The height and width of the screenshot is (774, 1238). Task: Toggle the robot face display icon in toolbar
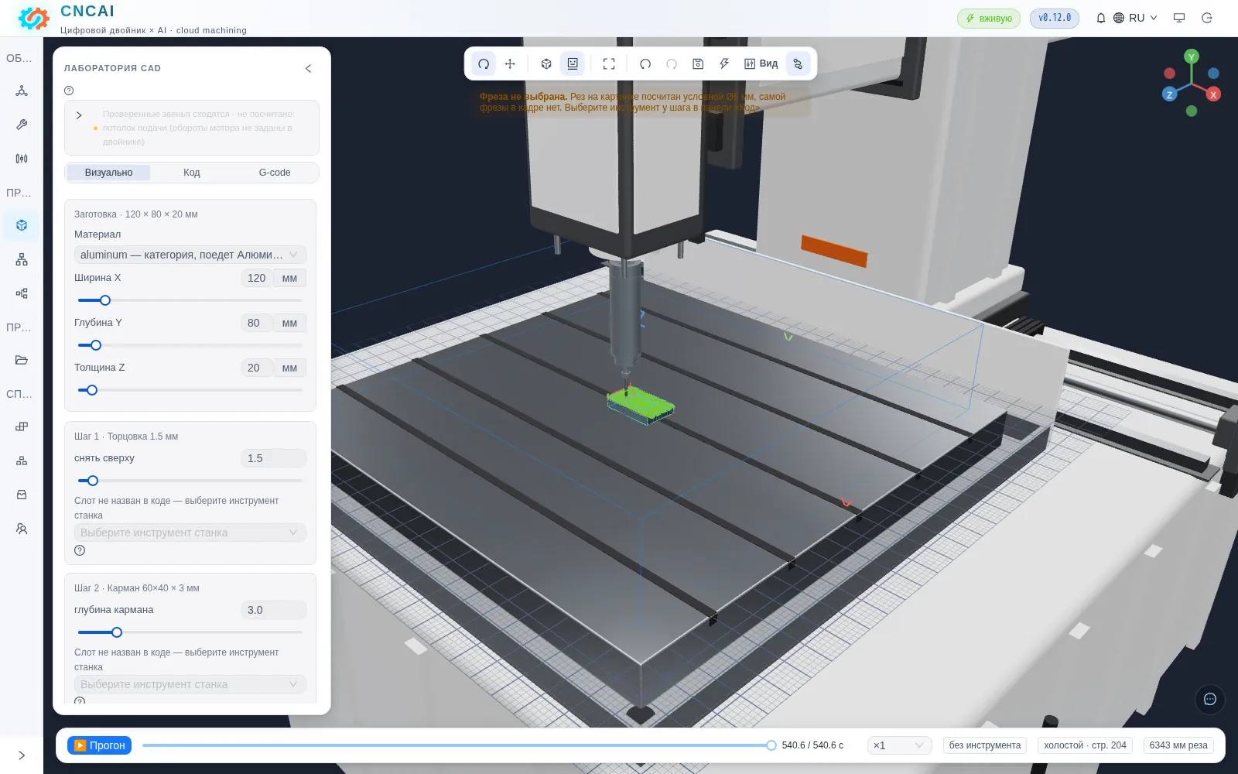573,63
